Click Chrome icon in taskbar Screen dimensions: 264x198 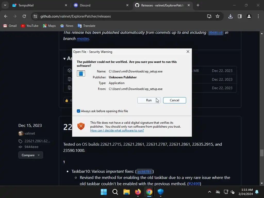click(149, 192)
